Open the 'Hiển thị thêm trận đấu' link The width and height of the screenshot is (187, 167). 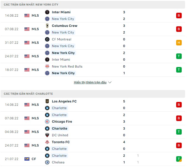click(x=90, y=83)
